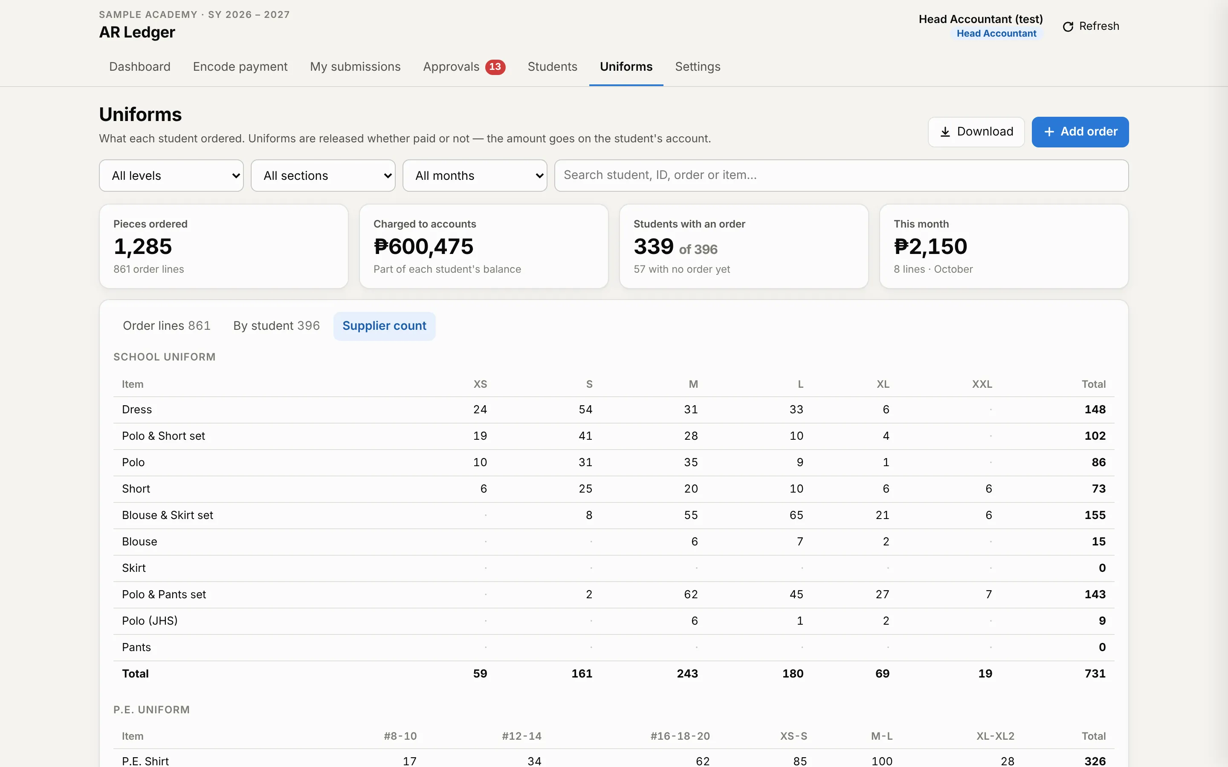This screenshot has width=1228, height=767.
Task: Click the Dress row label
Action: click(x=137, y=410)
